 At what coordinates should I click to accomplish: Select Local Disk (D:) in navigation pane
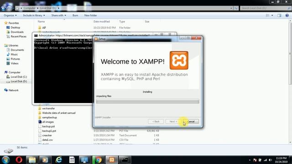(19, 82)
